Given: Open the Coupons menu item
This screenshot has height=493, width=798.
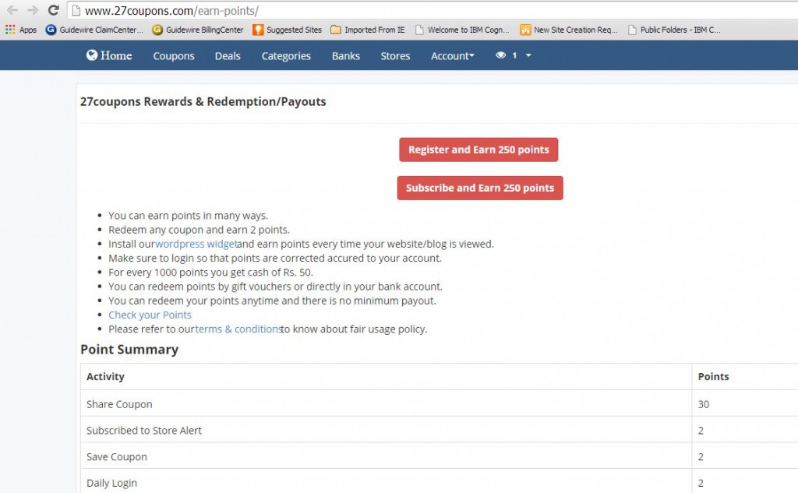Looking at the screenshot, I should 174,56.
